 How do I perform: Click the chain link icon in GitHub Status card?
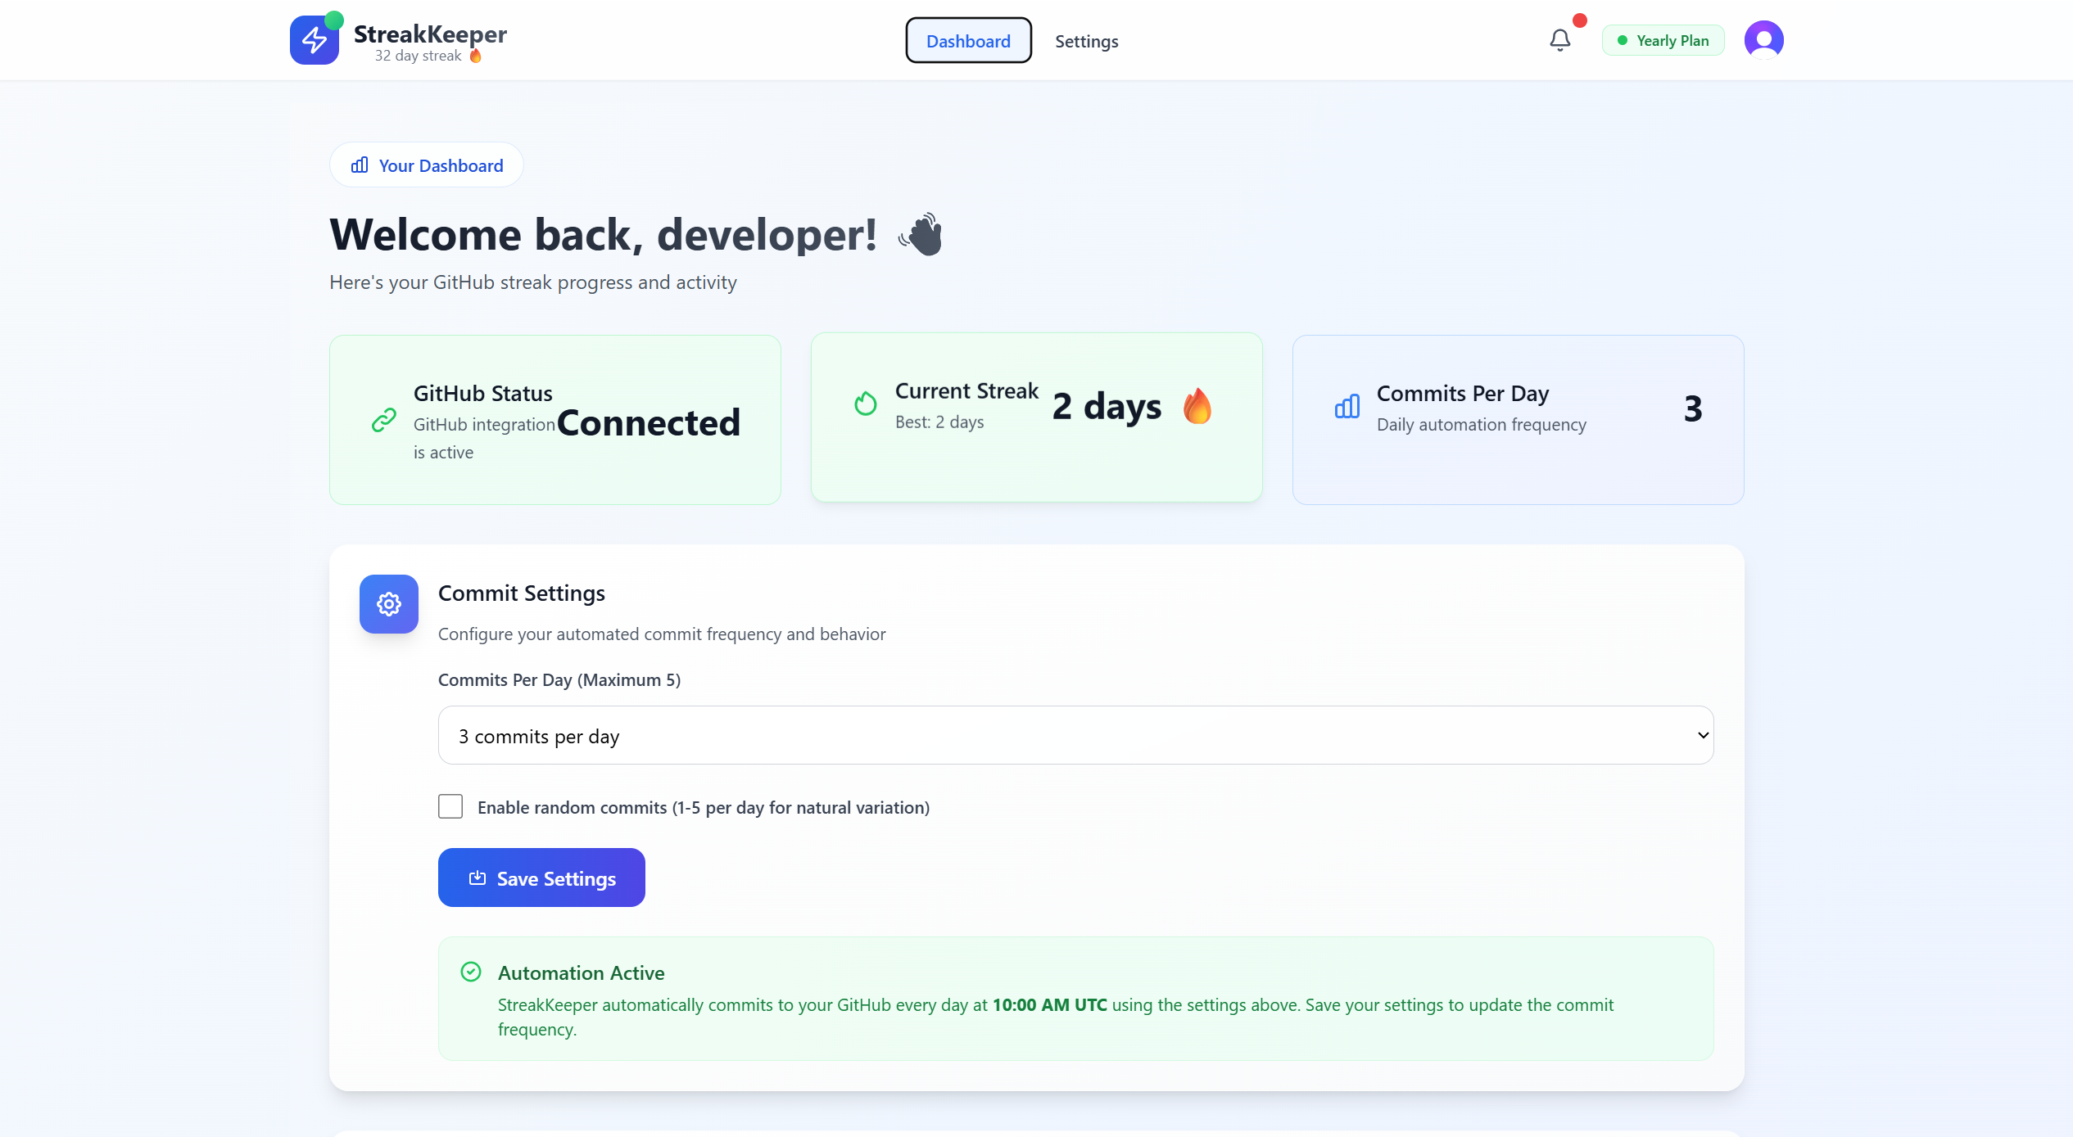pos(382,420)
